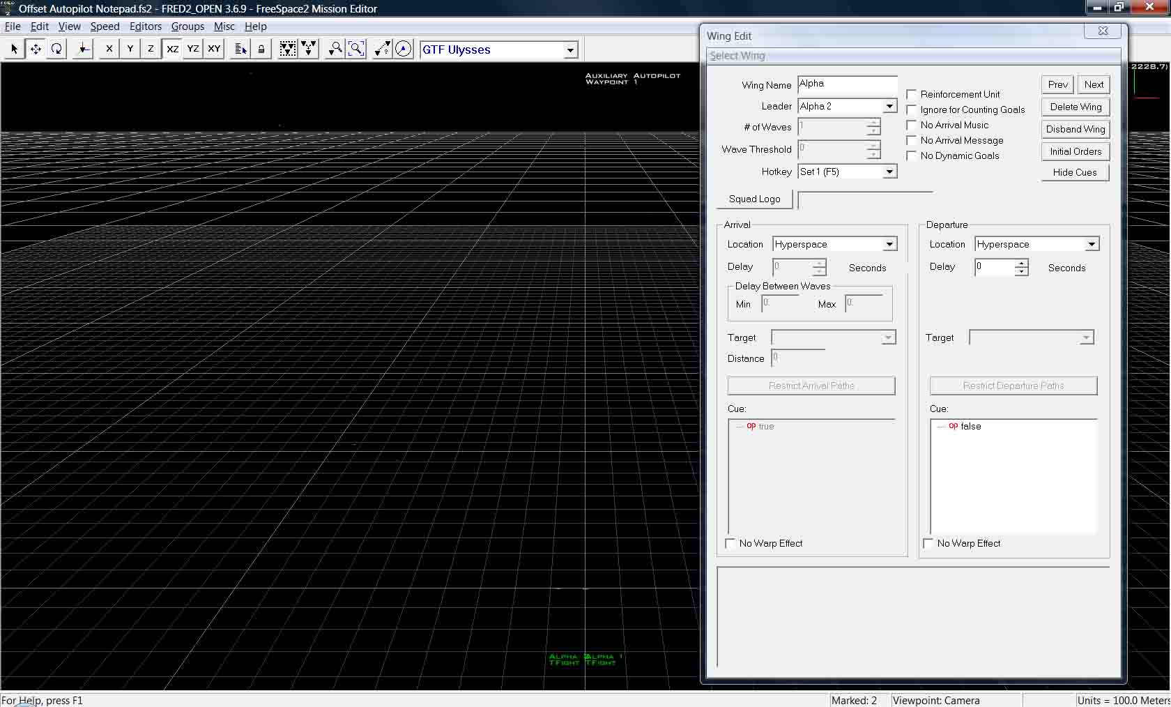Screen dimensions: 1171x707
Task: Constrain movement to Y axis
Action: pos(130,49)
